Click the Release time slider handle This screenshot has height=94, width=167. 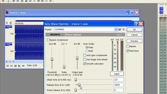coord(79,85)
